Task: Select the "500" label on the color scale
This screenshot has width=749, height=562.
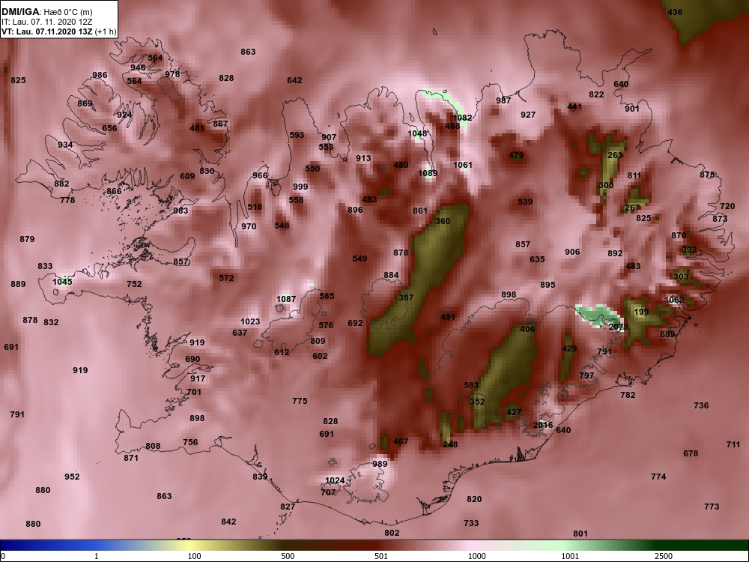Action: (x=288, y=556)
